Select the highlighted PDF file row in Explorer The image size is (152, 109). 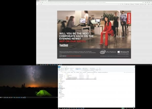click(x=81, y=79)
